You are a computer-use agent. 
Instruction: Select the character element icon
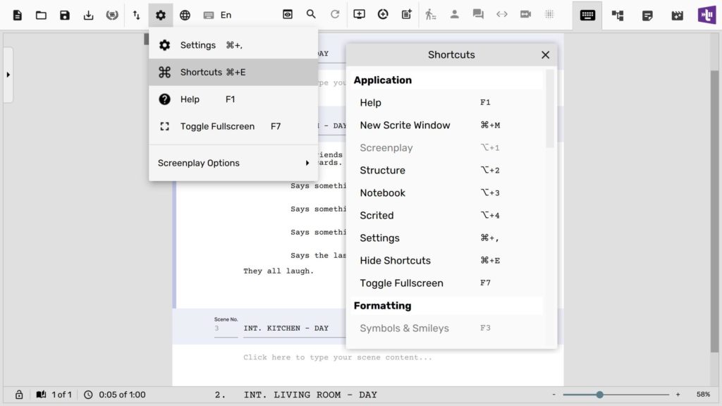tap(455, 14)
